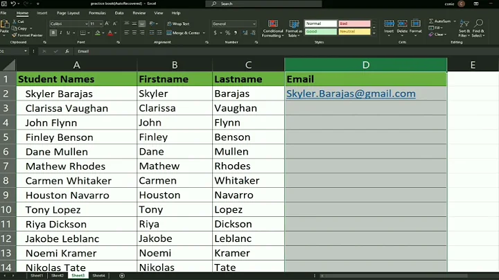The width and height of the screenshot is (499, 280).
Task: Switch to the Page Layout tab
Action: pos(68,13)
